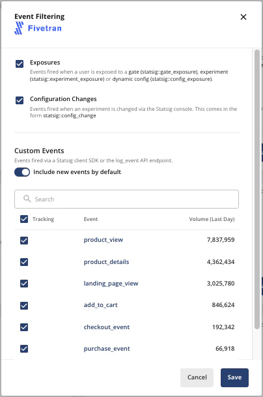Uncheck tracking for purchase_event
The width and height of the screenshot is (263, 397).
click(x=24, y=349)
